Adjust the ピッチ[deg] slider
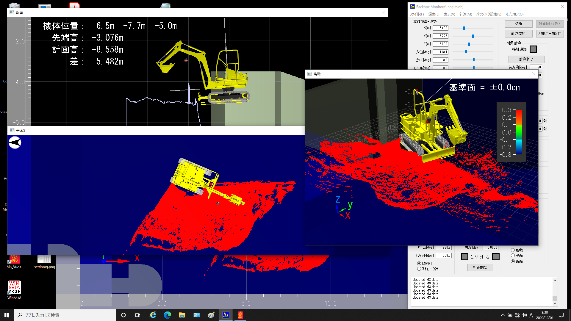Screen dimensions: 571x321 pyautogui.click(x=473, y=60)
